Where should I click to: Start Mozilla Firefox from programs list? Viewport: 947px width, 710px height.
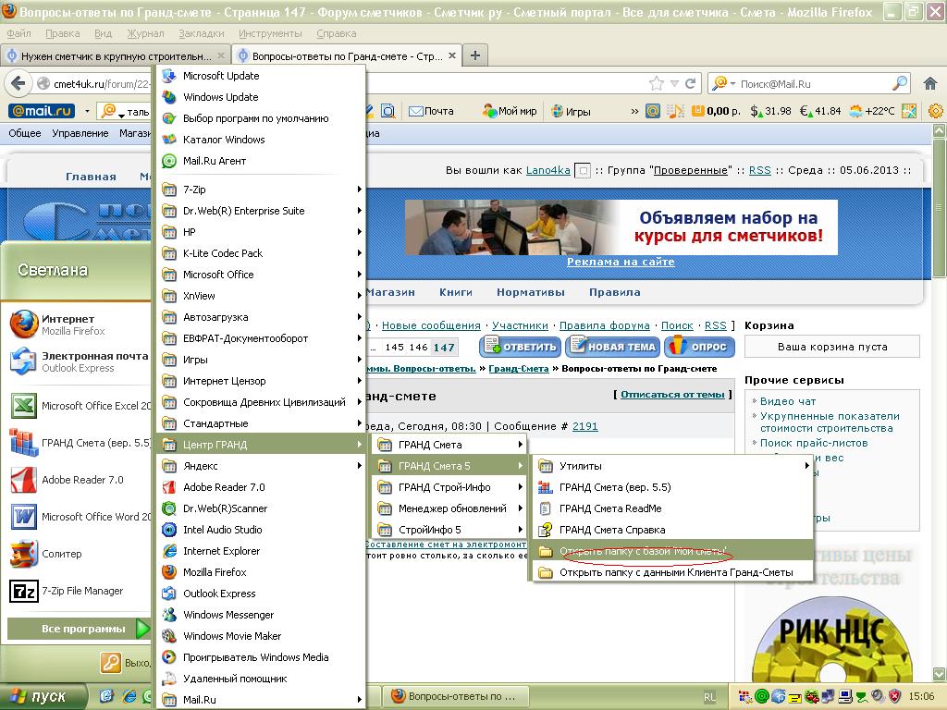point(261,571)
